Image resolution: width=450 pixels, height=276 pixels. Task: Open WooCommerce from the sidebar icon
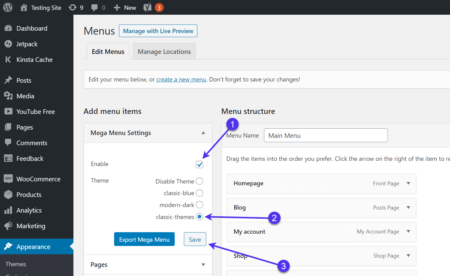[x=8, y=179]
